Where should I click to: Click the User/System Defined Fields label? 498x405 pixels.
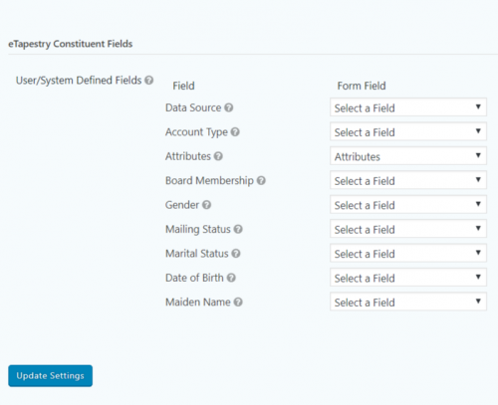(x=79, y=81)
